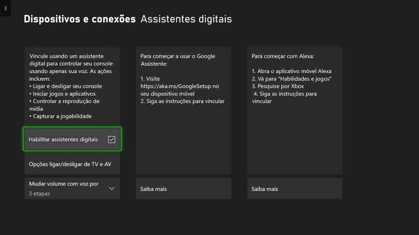Click the grip dots handle icon
Screen dimensions: 419x235
tap(5, 8)
